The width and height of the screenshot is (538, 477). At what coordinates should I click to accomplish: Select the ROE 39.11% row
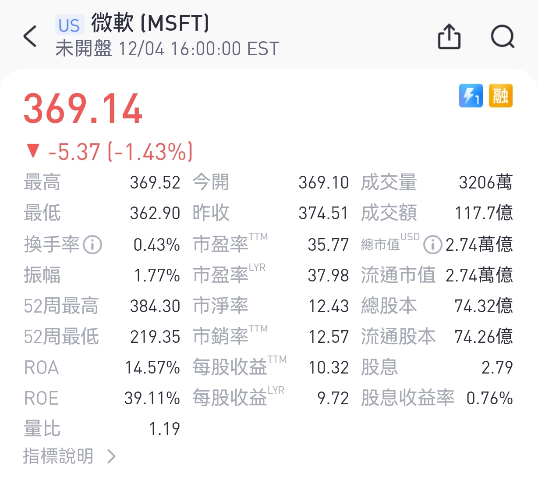[102, 398]
